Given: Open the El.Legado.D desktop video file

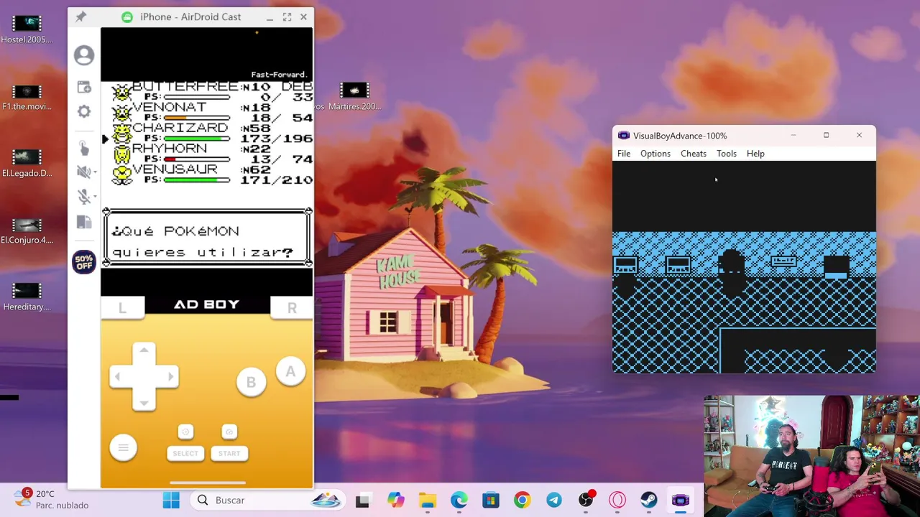Looking at the screenshot, I should click(27, 163).
